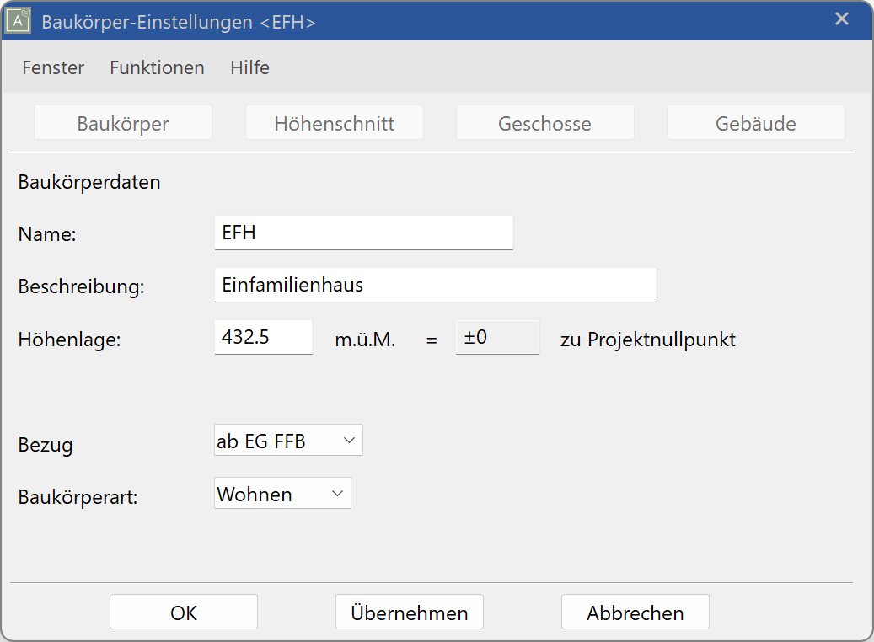Image resolution: width=874 pixels, height=642 pixels.
Task: Open the Funktionen menu
Action: (157, 68)
